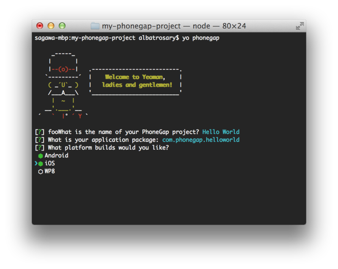Viewport: 338px width, 269px height.
Task: Zoom the terminal with green button
Action: [x=62, y=26]
